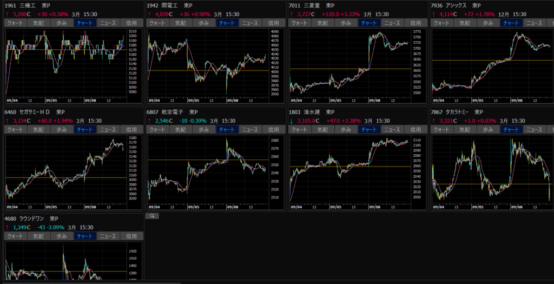Open 信用 tab for 6460 セガサミーHD
The image size is (554, 284).
pyautogui.click(x=132, y=130)
